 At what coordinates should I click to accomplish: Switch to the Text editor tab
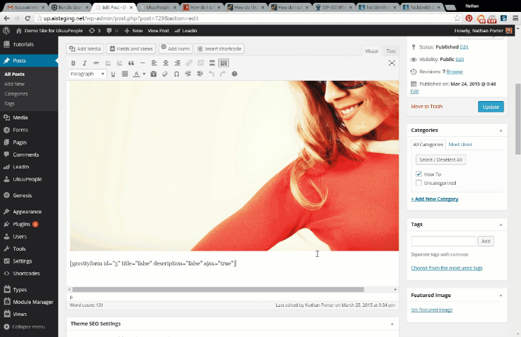(391, 51)
